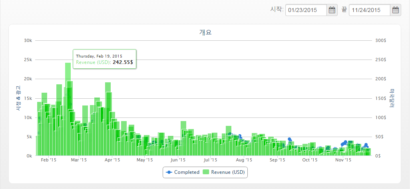Click the green Revenue legend swatch
The width and height of the screenshot is (410, 189).
click(206, 172)
